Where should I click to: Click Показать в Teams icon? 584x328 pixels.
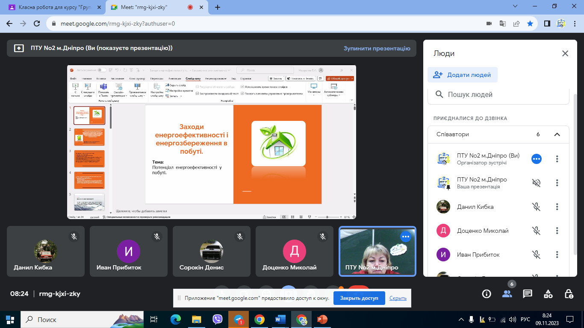[x=103, y=90]
